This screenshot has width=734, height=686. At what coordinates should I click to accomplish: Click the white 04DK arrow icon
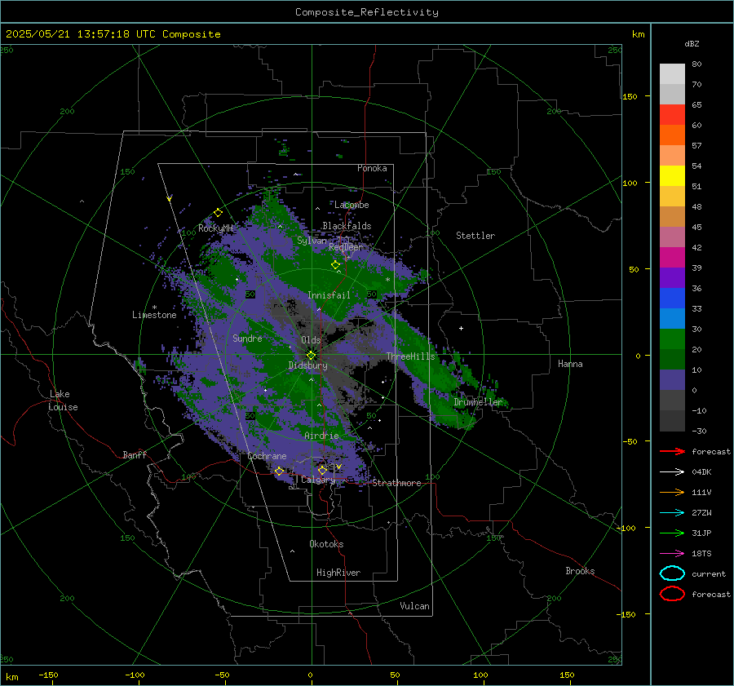[672, 471]
